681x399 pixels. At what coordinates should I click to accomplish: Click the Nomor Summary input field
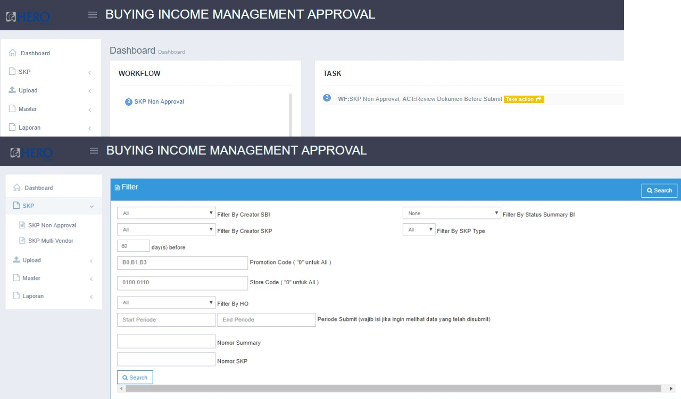pos(166,342)
